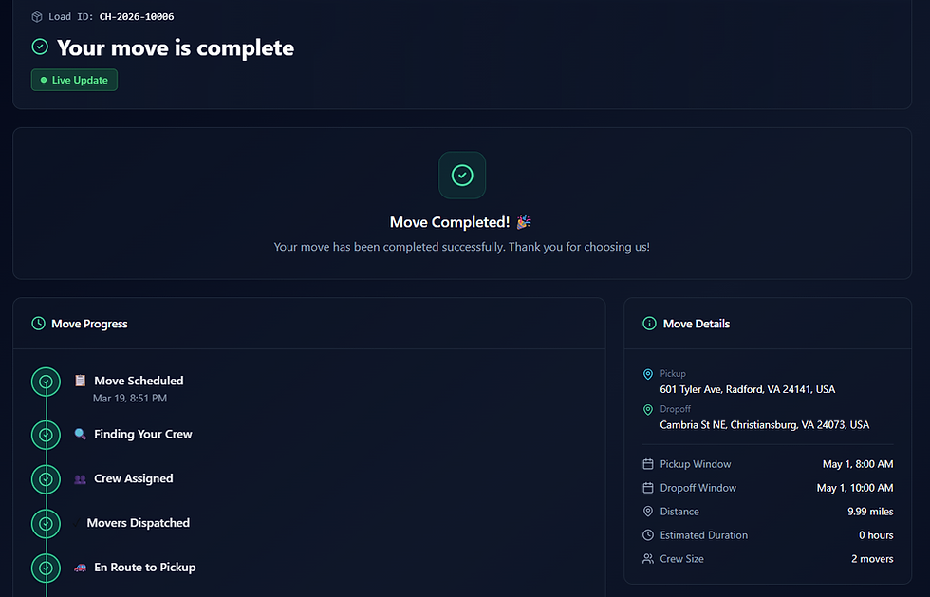Click the calendar icon beside Dropoff Window

tap(647, 488)
